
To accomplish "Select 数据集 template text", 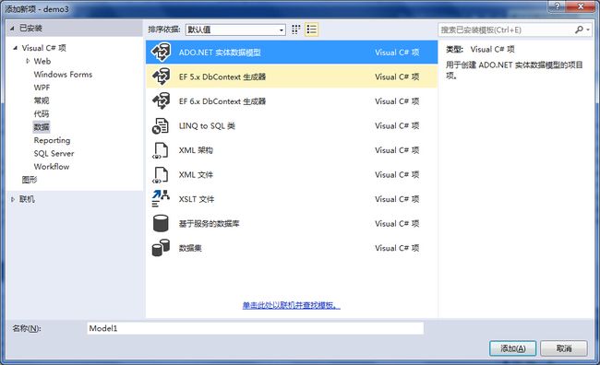I will (x=190, y=248).
